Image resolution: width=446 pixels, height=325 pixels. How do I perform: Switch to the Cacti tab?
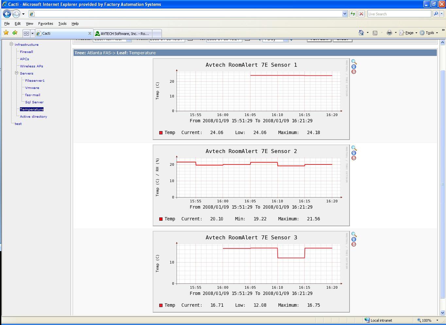tap(64, 33)
